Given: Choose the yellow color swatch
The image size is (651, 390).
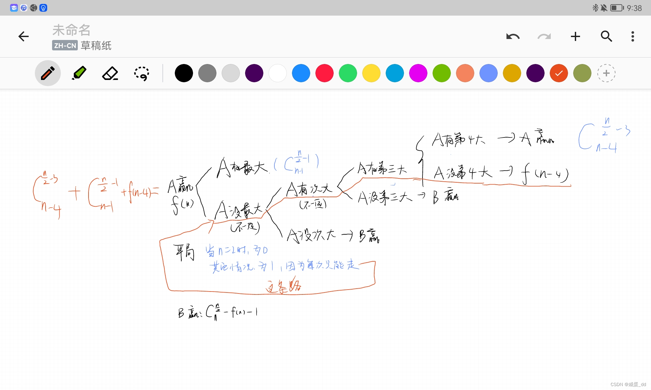Looking at the screenshot, I should 371,73.
